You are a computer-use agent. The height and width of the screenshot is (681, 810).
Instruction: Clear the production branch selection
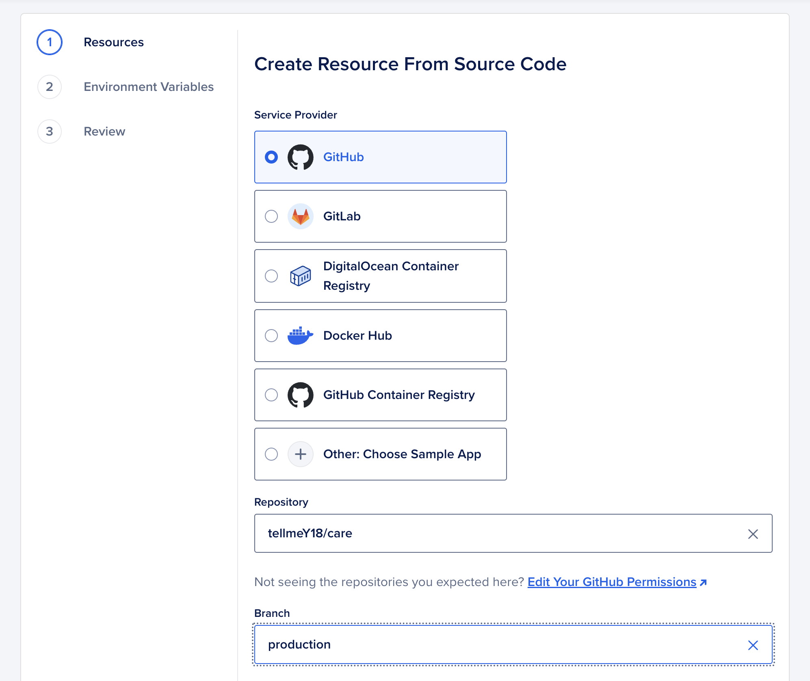(754, 644)
